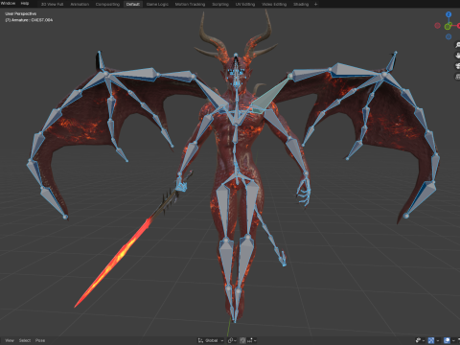Toggle the snapping magnet button
This screenshot has width=460, height=345.
click(242, 340)
